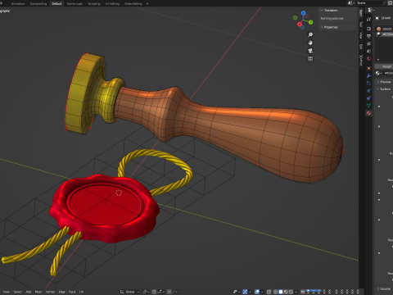Toggle viewport gizmo visibility button
393x295 pixels.
(245, 292)
